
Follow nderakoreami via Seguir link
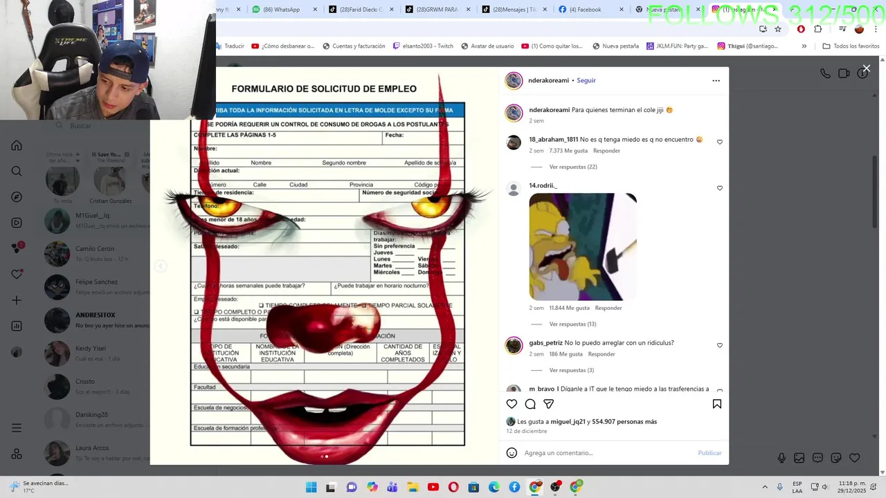[586, 80]
